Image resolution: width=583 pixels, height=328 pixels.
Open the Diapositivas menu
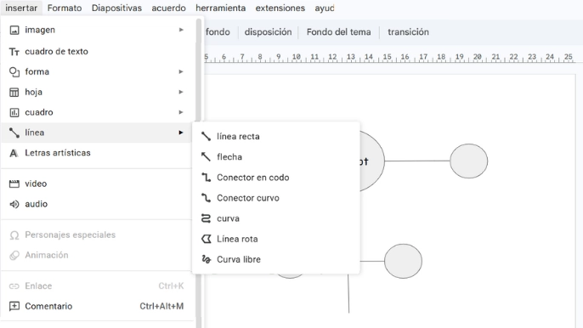click(x=116, y=8)
